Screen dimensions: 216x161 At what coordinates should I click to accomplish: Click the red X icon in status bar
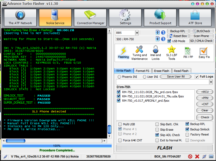[197, 156]
